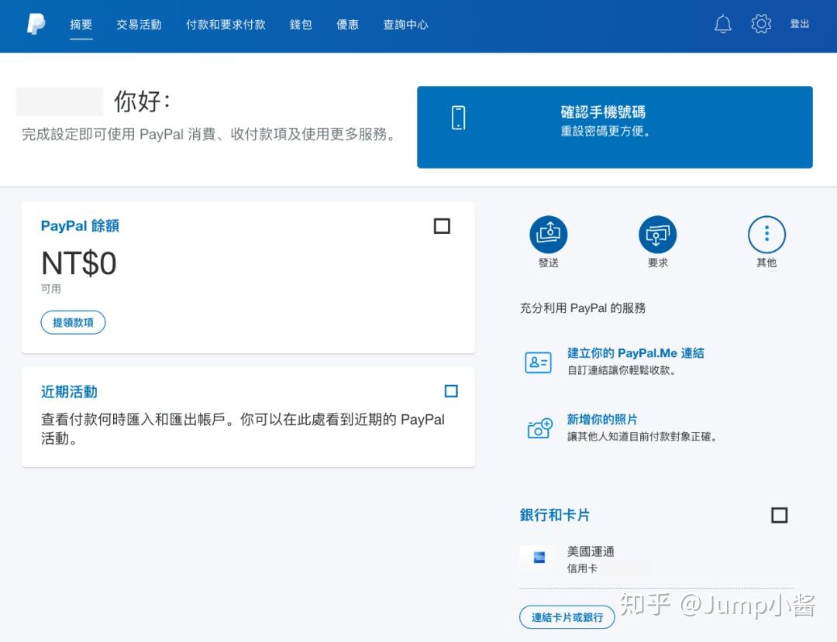Toggle the checkbox beside 銀行和卡片

pos(779,515)
